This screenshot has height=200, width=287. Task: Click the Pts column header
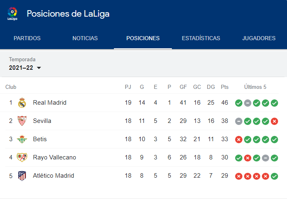[225, 87]
